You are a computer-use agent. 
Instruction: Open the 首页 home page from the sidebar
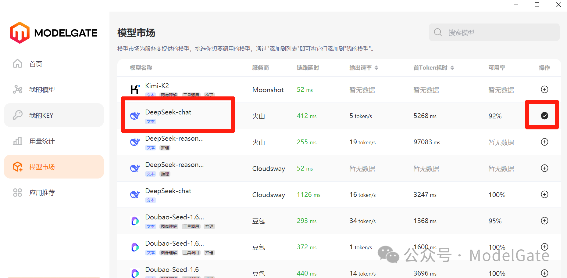point(35,64)
